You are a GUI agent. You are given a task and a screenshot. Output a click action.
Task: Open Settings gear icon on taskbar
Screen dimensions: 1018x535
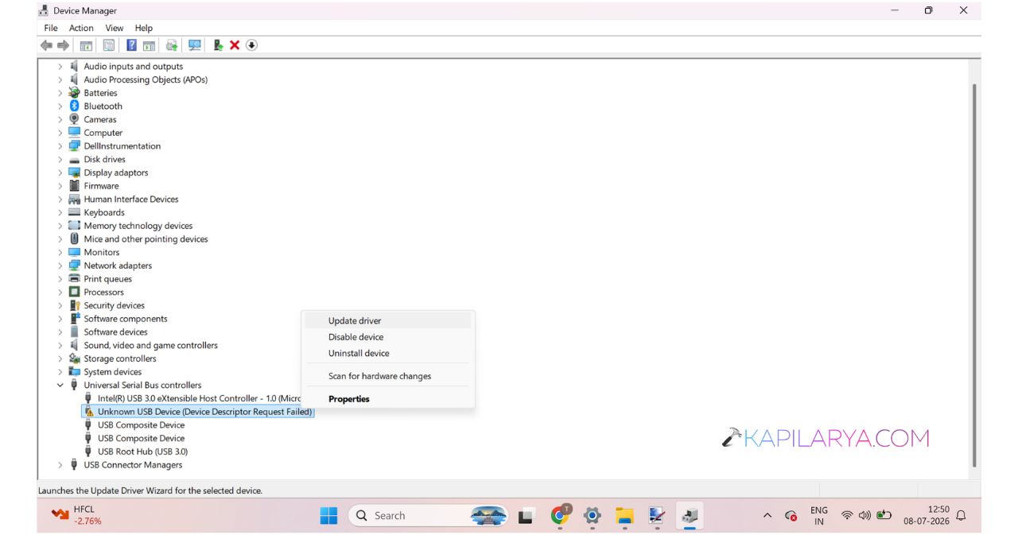(592, 516)
